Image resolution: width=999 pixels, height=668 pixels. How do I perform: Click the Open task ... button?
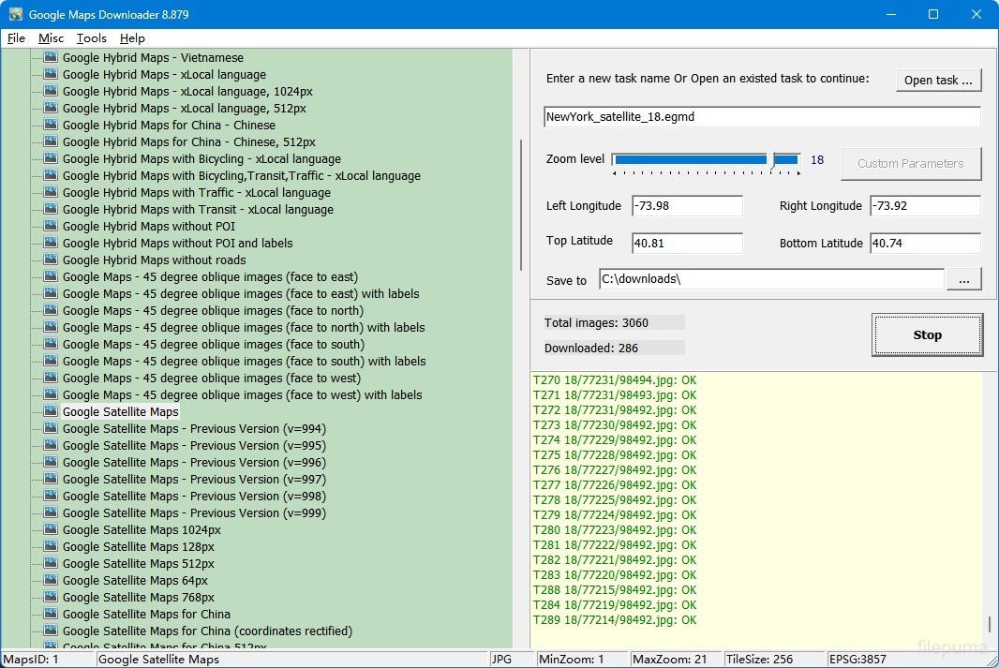937,81
